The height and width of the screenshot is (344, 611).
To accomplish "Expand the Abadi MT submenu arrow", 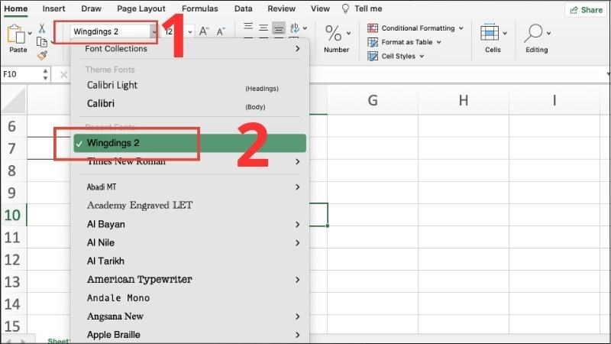I will tap(298, 187).
